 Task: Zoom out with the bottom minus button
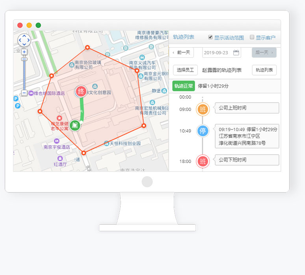pos(24,93)
